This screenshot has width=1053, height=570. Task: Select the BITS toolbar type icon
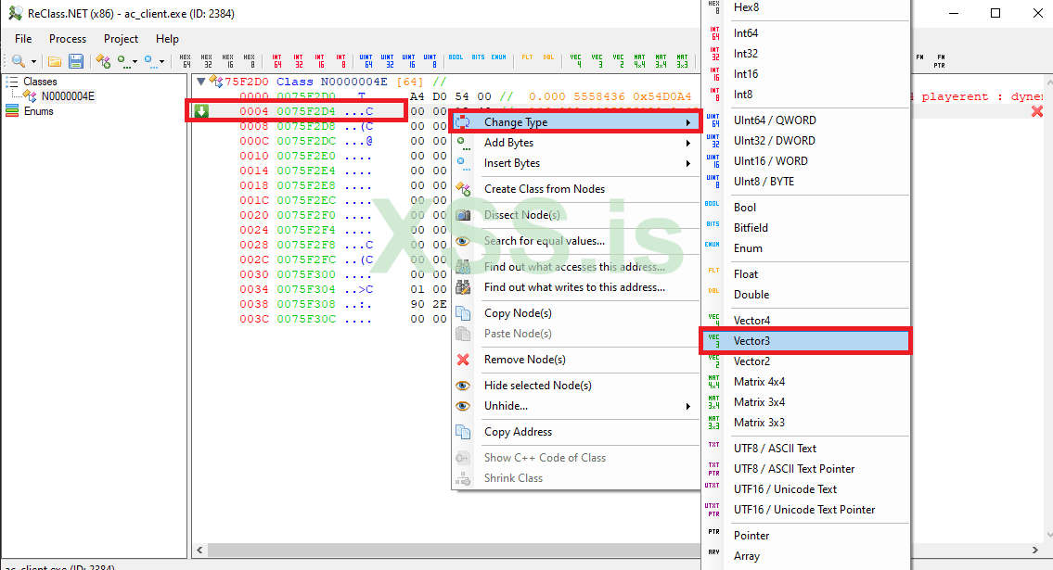tap(478, 57)
